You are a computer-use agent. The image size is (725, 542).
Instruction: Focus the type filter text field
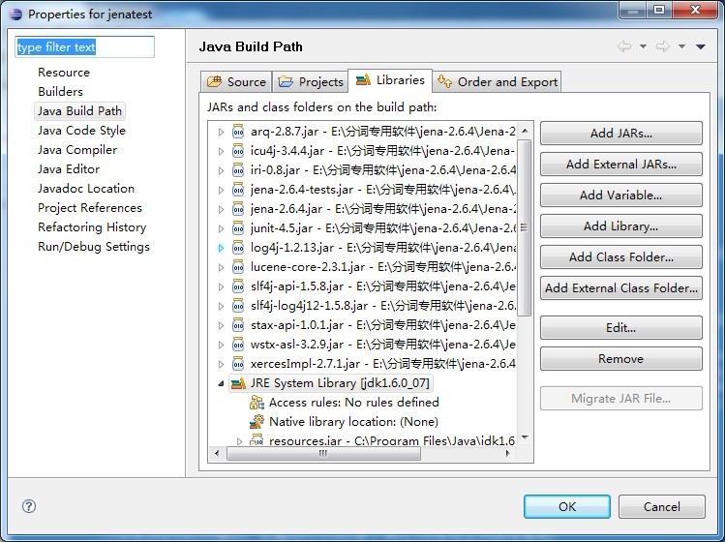84,47
